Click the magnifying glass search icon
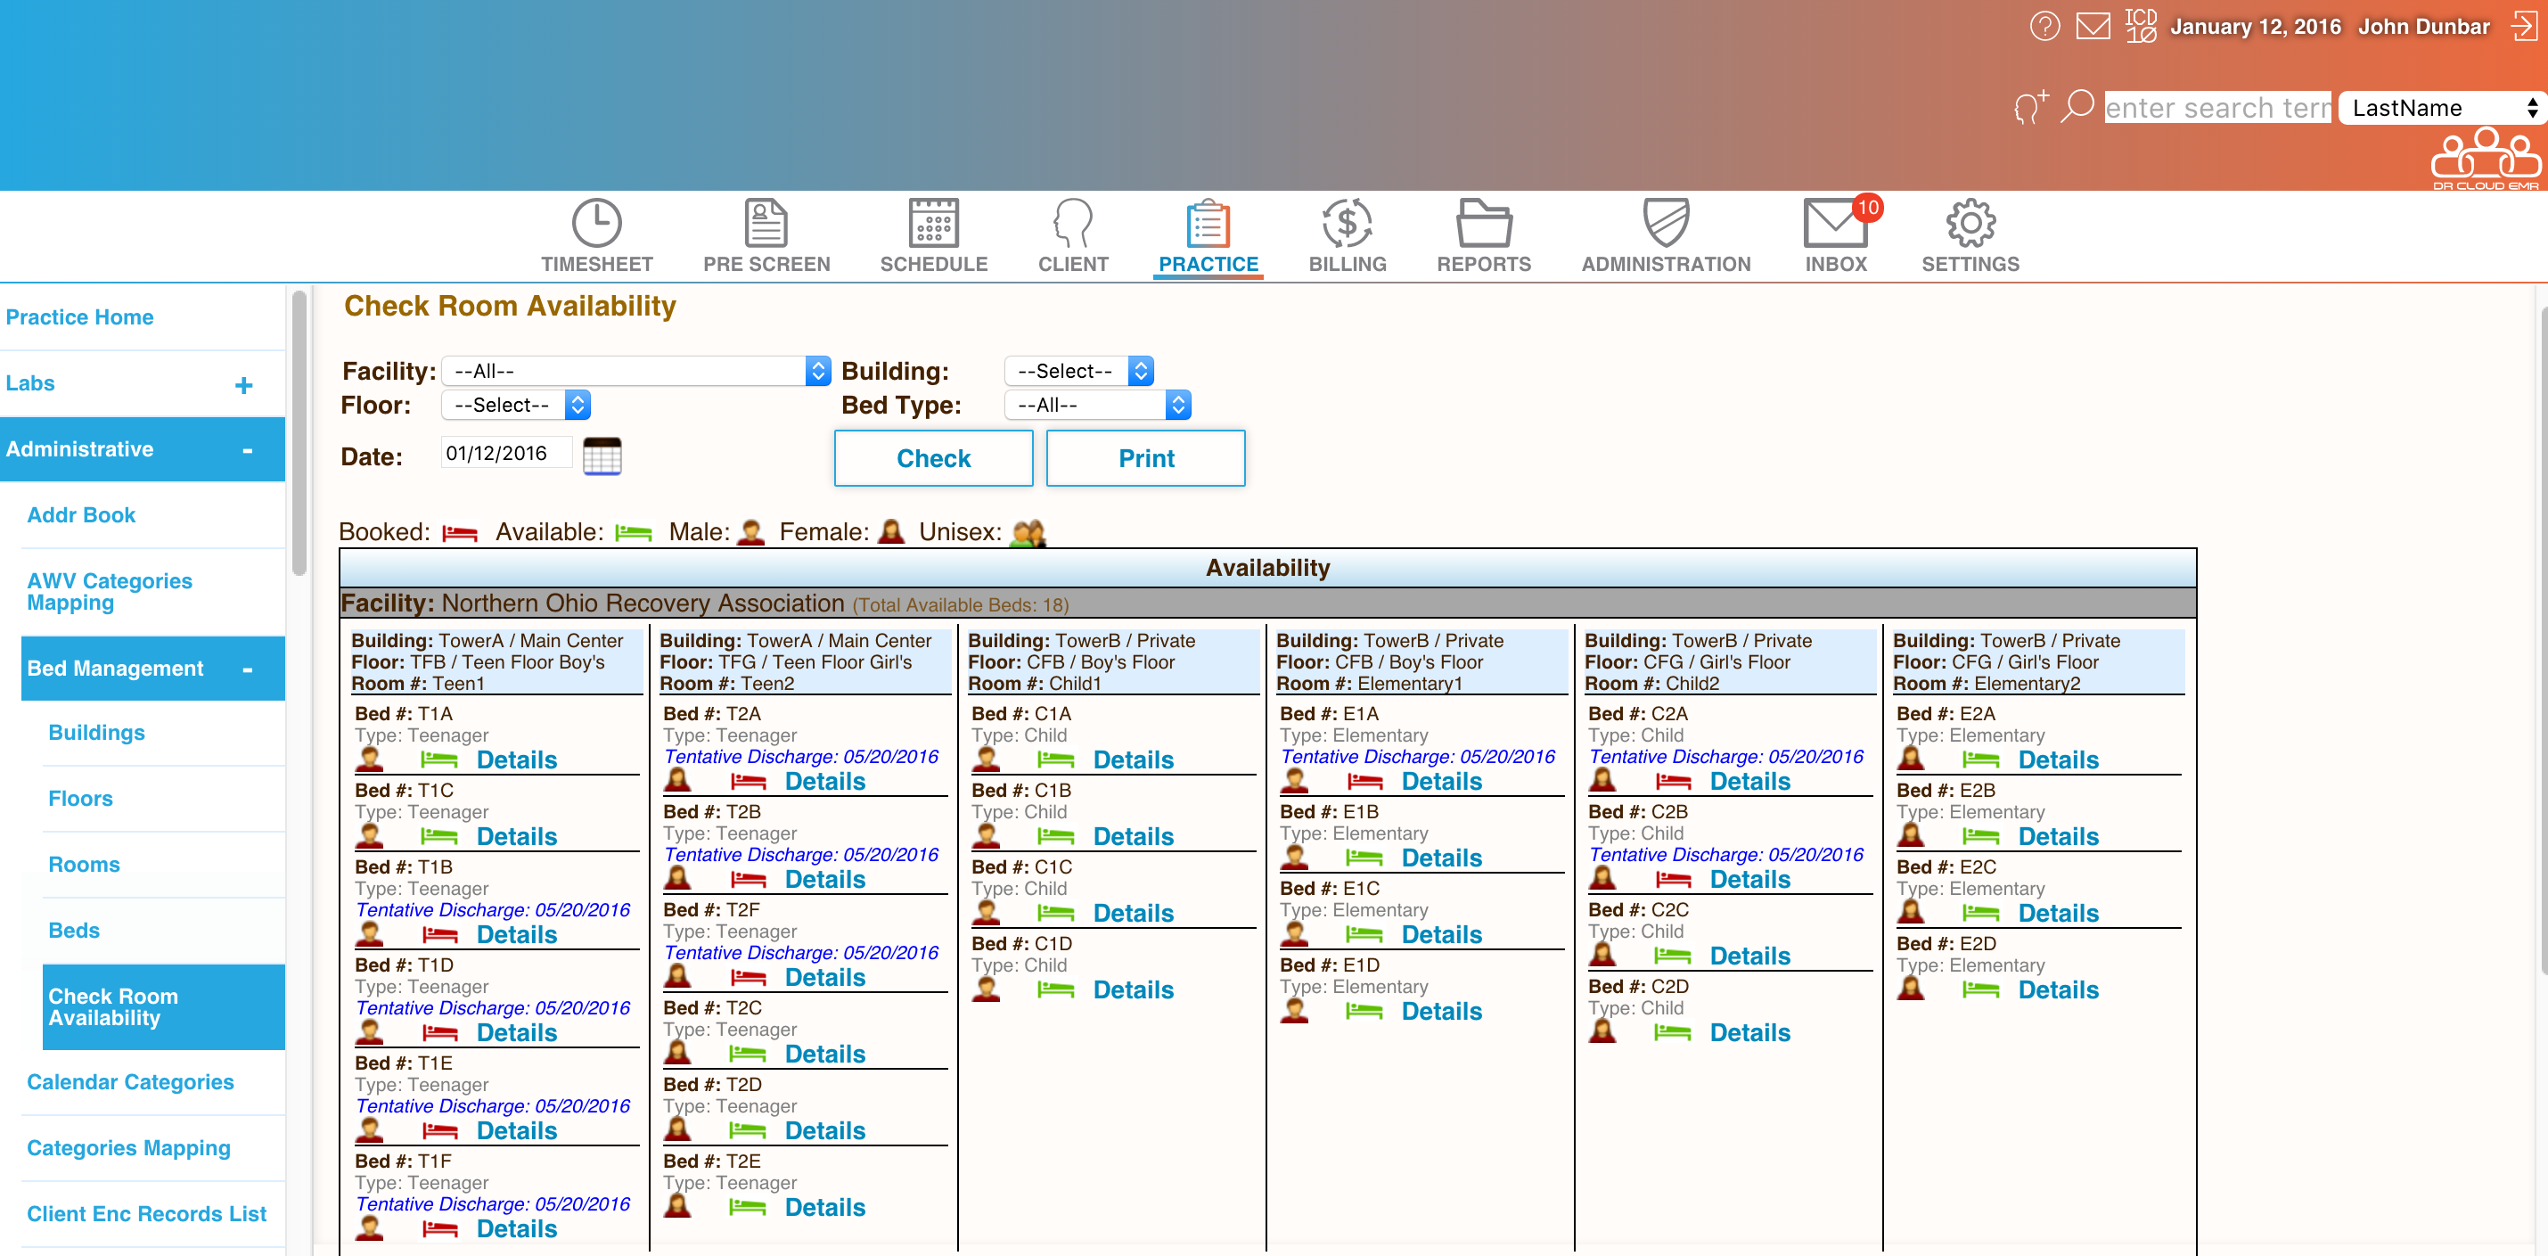 (x=2077, y=106)
